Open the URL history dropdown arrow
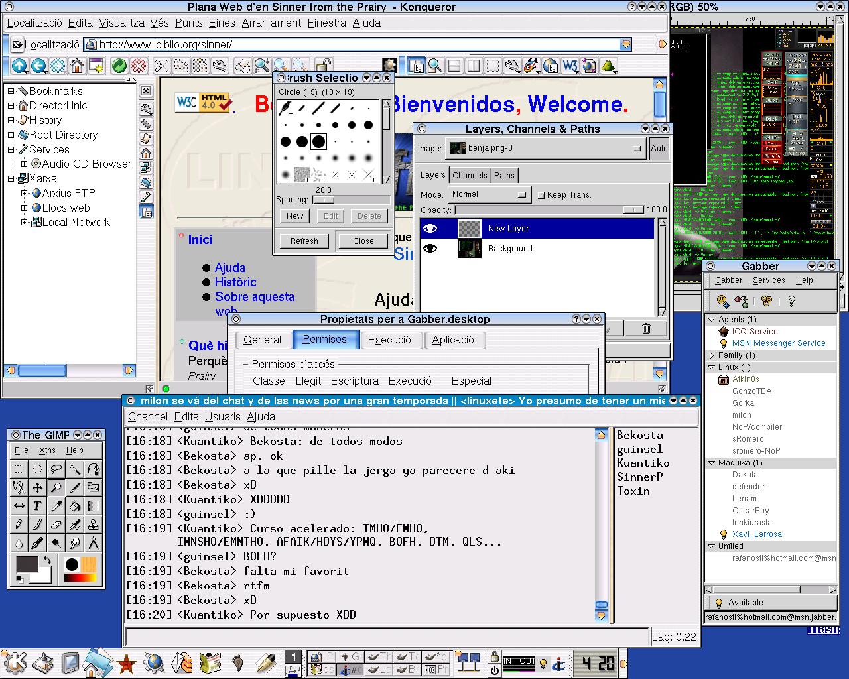This screenshot has width=849, height=679. [x=625, y=44]
